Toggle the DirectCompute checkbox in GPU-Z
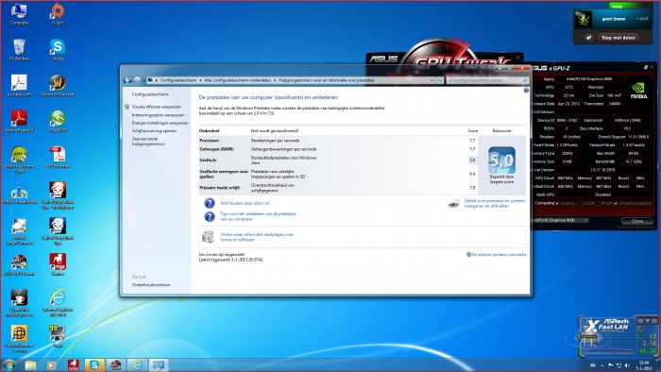Viewport: 661px width, 372px height. tap(616, 203)
